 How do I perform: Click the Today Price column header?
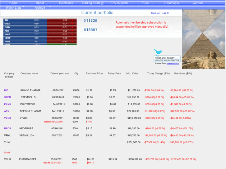point(114,73)
